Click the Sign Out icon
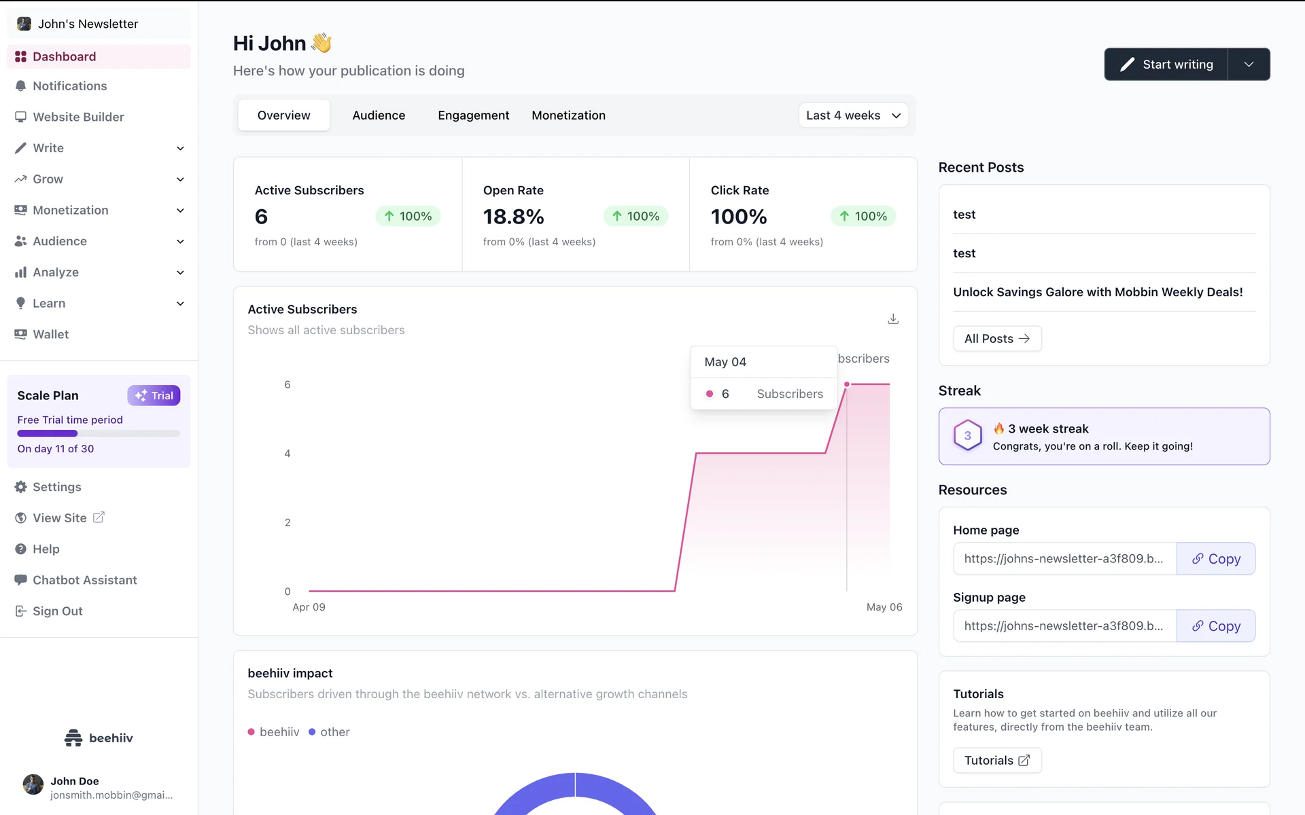 click(x=20, y=611)
